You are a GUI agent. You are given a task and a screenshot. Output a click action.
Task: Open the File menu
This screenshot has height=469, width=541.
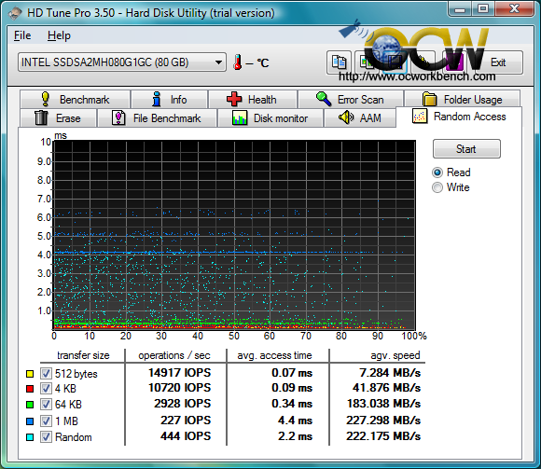[x=22, y=35]
